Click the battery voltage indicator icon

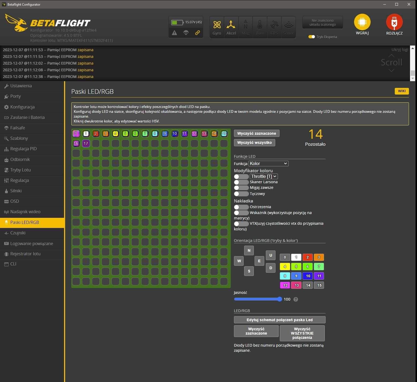click(x=177, y=22)
